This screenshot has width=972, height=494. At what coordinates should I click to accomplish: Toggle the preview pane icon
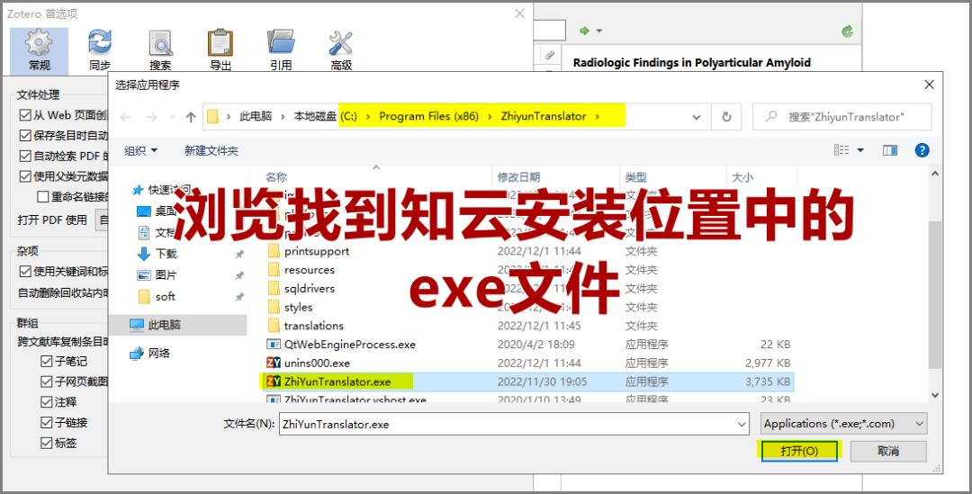pyautogui.click(x=890, y=150)
